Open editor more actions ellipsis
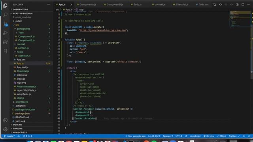 (x=249, y=4)
